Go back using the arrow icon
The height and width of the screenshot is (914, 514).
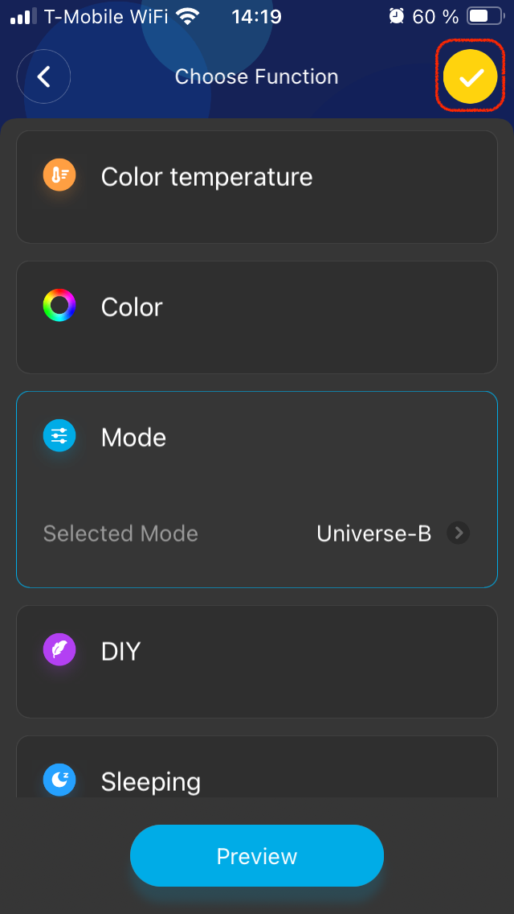point(44,76)
